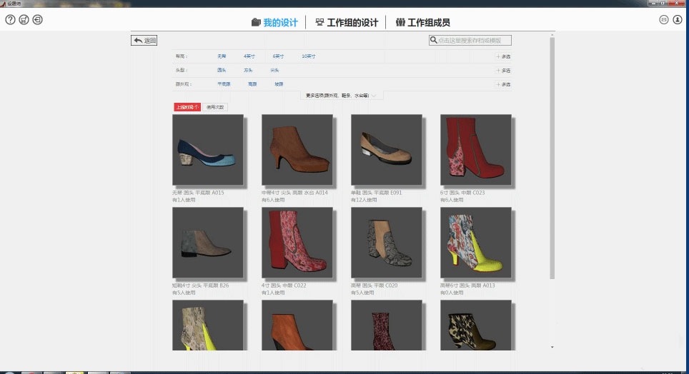
Task: Click the 返回 back arrow button
Action: 144,41
